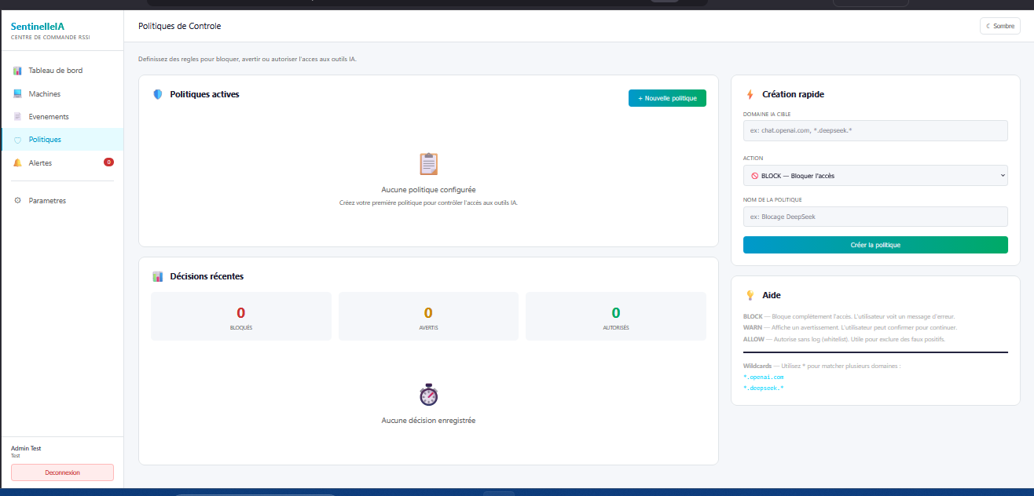
Task: Open the Machines menu item
Action: pyautogui.click(x=44, y=94)
